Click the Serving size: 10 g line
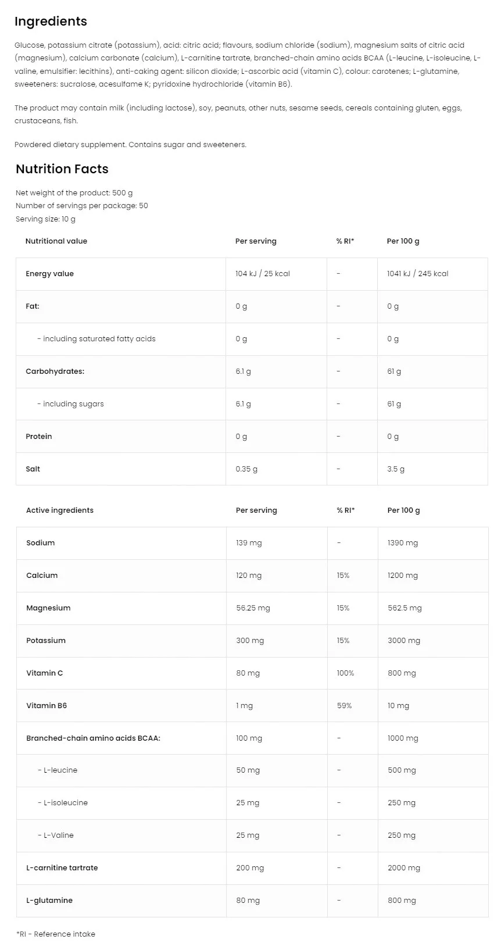Image resolution: width=494 pixels, height=950 pixels. click(x=45, y=219)
